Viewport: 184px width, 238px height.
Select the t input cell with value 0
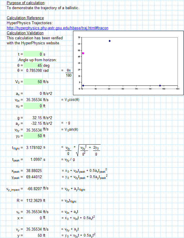[x=33, y=54]
